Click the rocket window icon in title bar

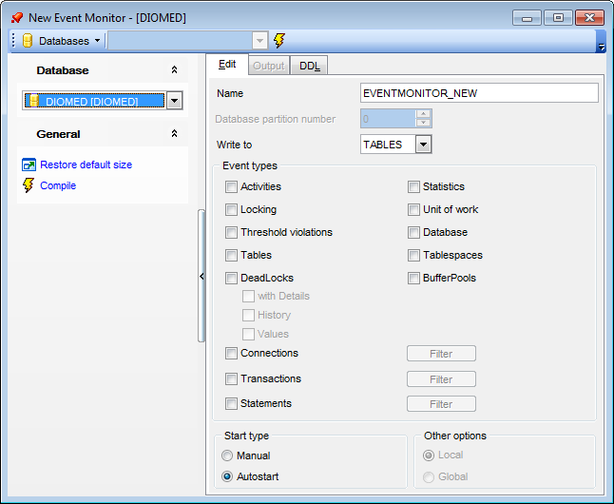(x=17, y=18)
